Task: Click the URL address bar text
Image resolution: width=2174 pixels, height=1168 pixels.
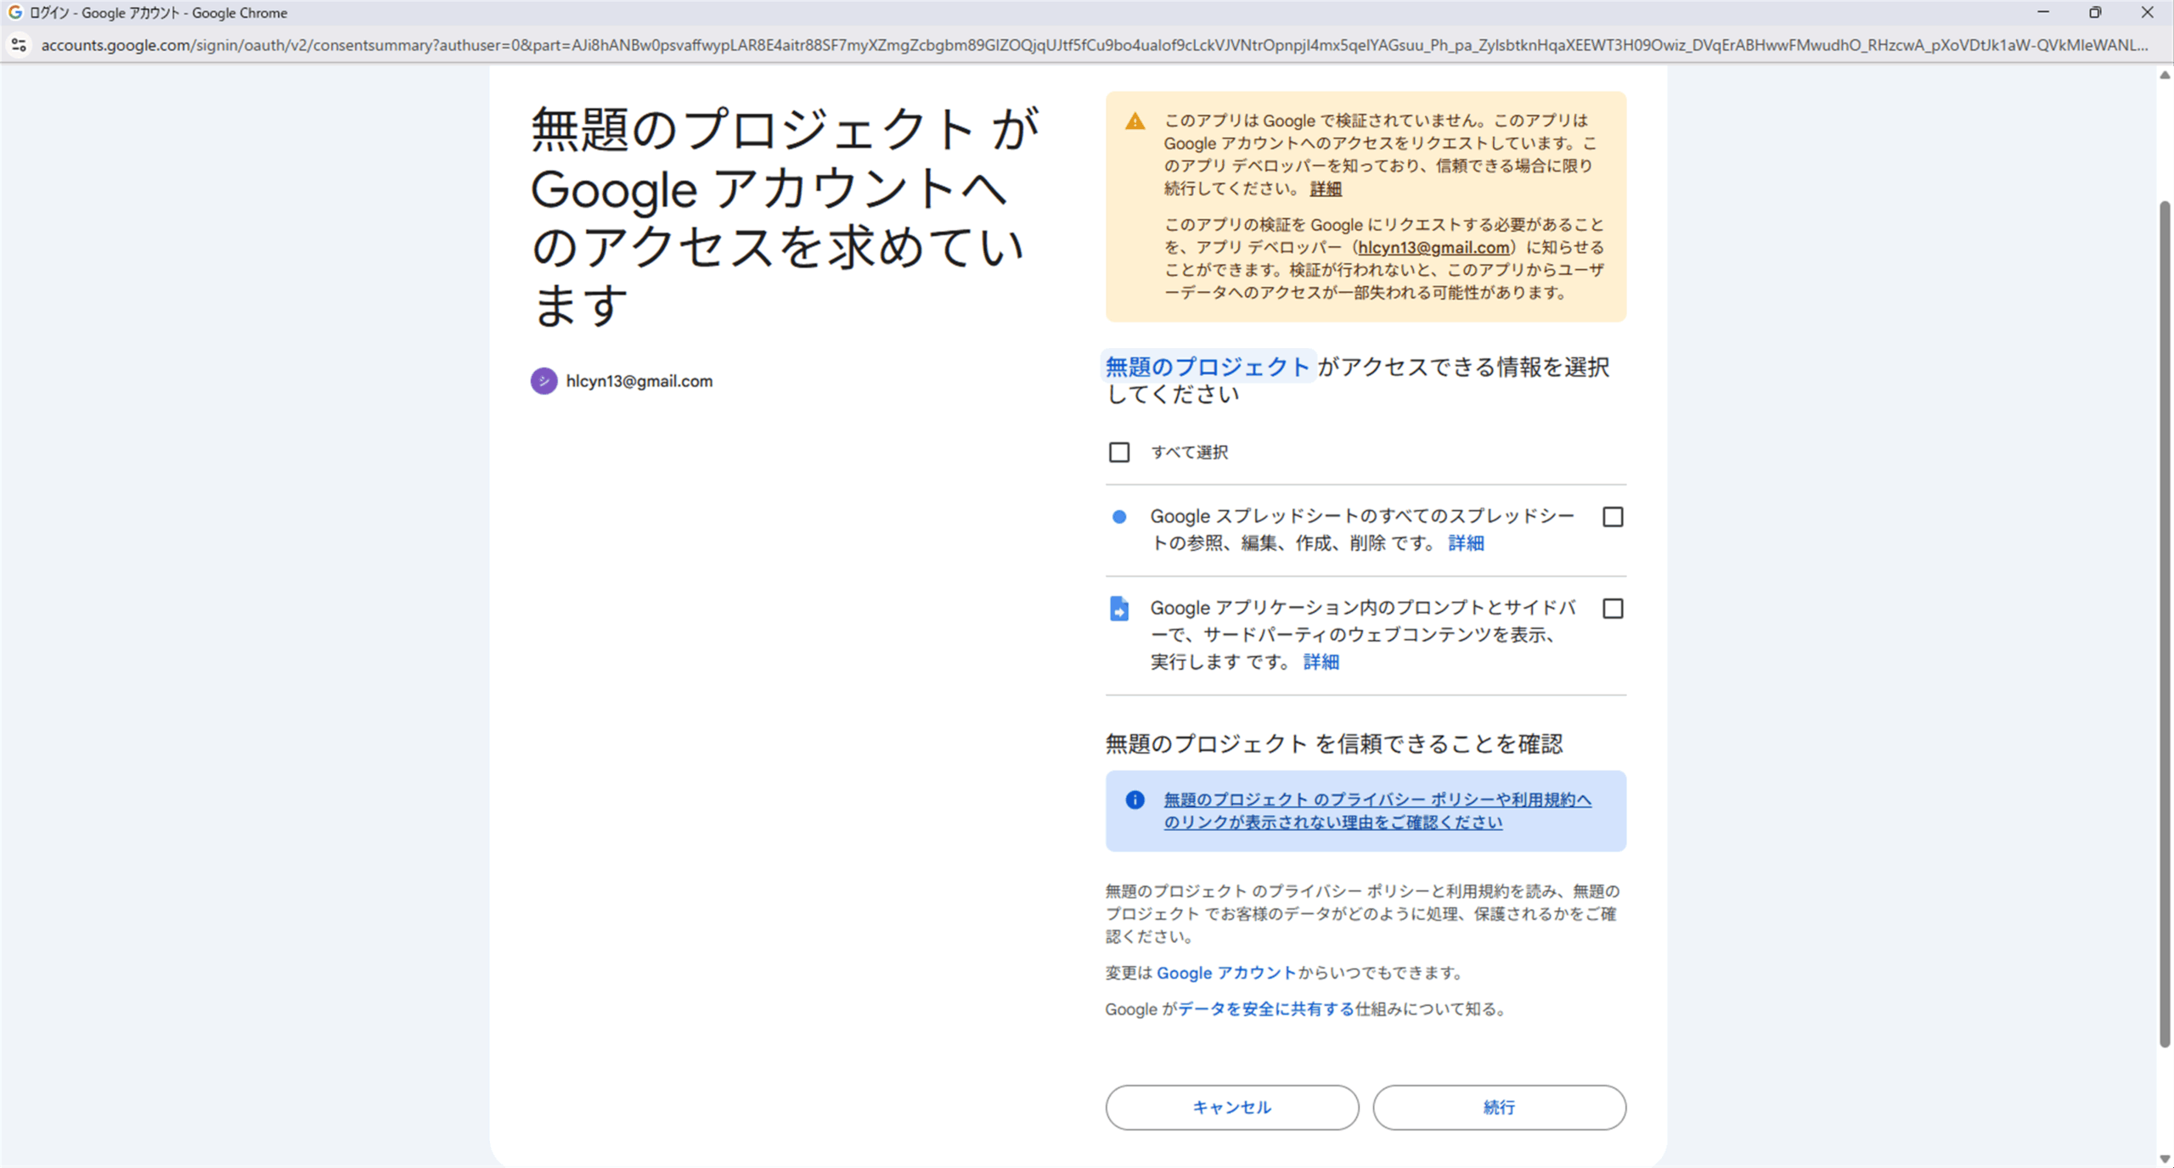Action: click(1094, 45)
